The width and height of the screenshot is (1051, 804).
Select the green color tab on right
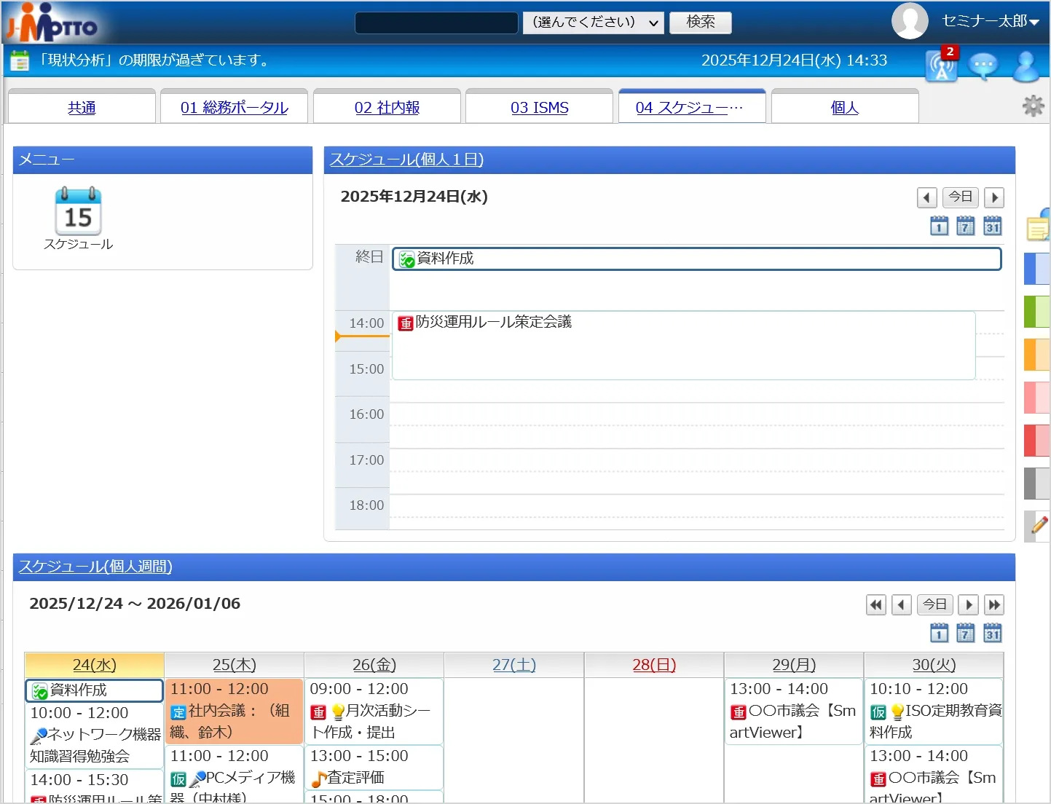1036,312
